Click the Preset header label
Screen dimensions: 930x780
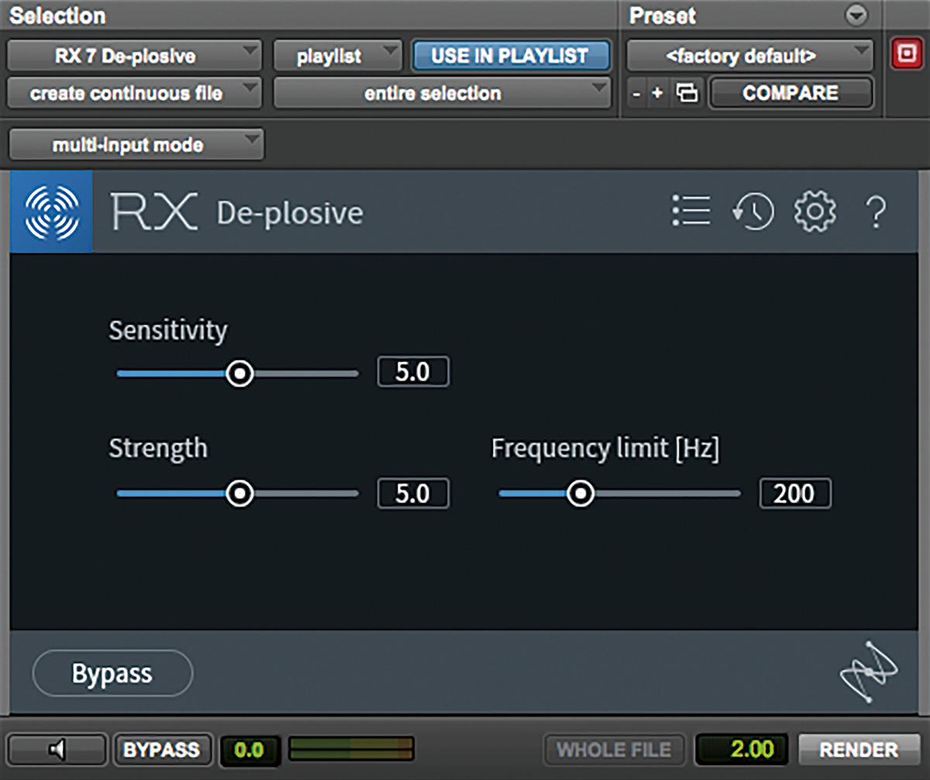coord(663,16)
